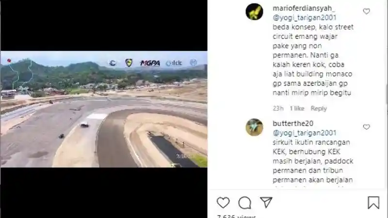
Task: Click the comments panel scrollbar
Action: (387, 94)
